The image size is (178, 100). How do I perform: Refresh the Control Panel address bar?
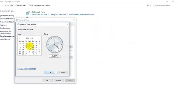pyautogui.click(x=150, y=6)
